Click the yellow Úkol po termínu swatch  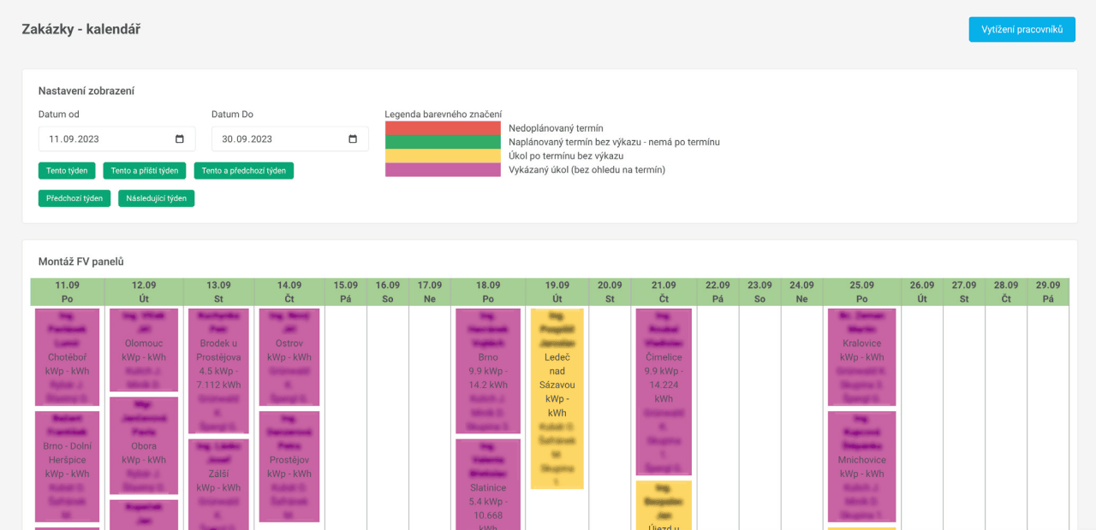[442, 156]
